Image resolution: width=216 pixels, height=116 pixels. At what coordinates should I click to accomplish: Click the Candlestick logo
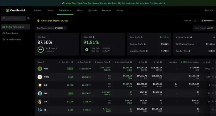(15, 10)
